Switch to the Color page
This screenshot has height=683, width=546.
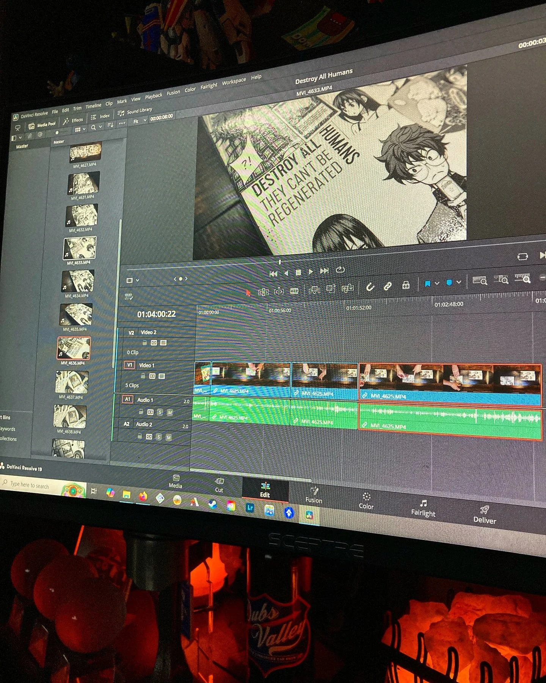point(366,501)
